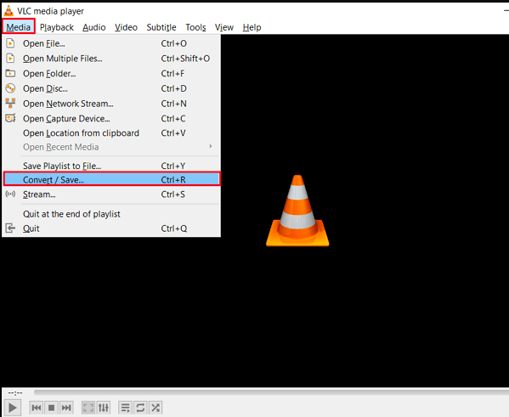The image size is (509, 417).
Task: Open the Playback menu
Action: pos(57,27)
